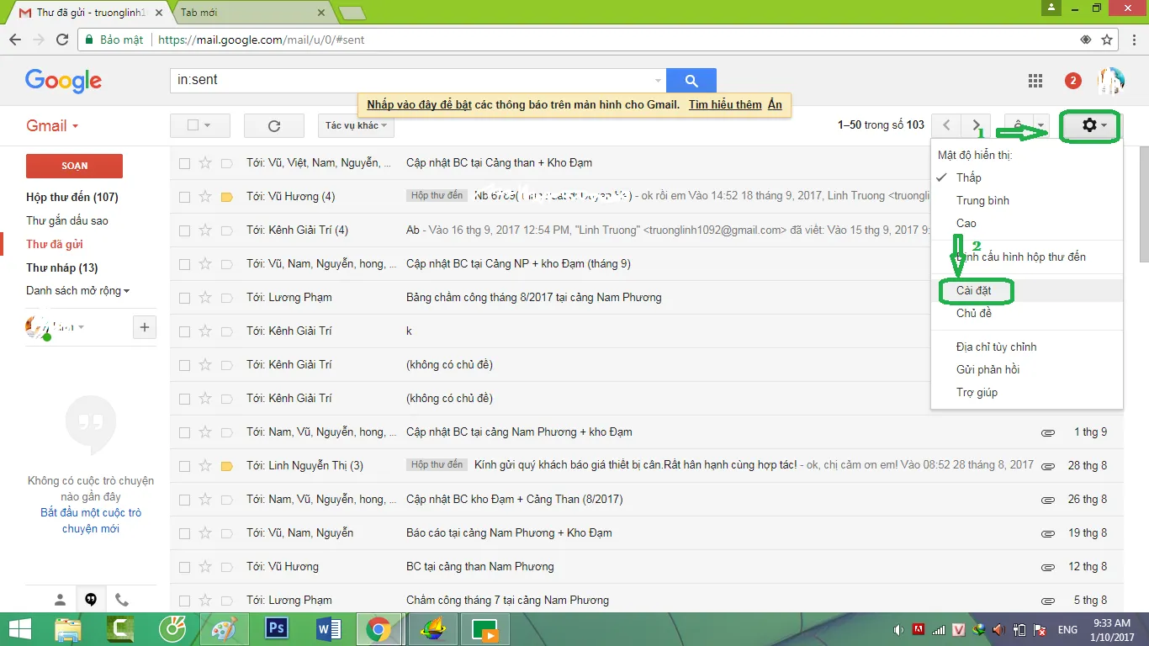This screenshot has width=1149, height=646.
Task: Open Hangouts user status dropdown
Action: coord(82,327)
